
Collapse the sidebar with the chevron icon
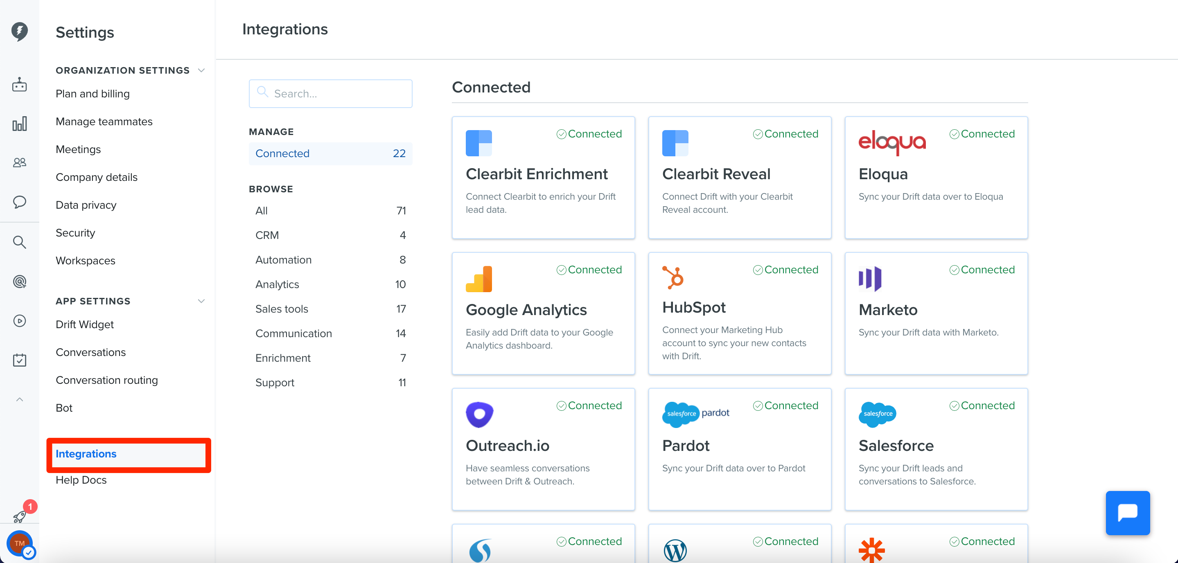[x=20, y=399]
